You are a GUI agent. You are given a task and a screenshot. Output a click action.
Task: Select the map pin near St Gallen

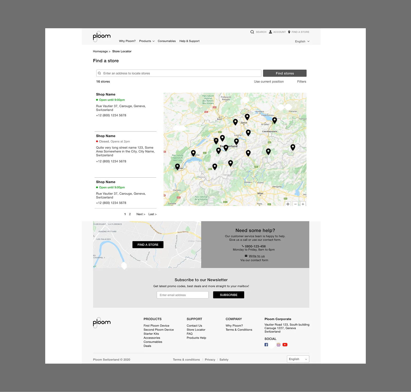pos(275,120)
